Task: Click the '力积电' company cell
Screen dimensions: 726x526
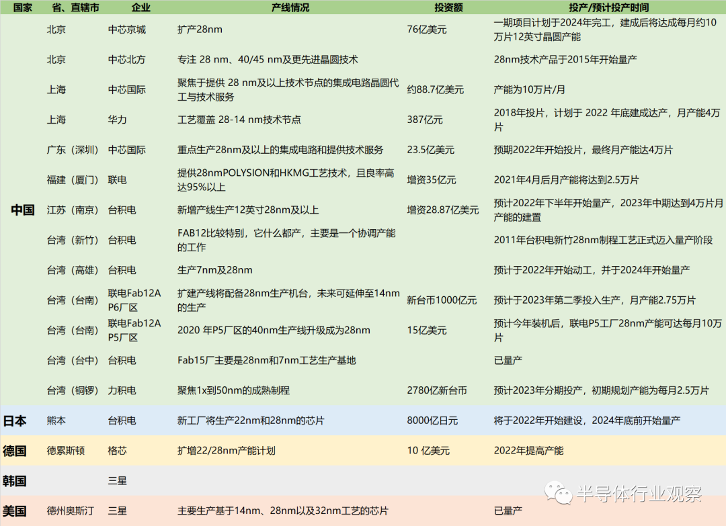Action: [x=122, y=390]
